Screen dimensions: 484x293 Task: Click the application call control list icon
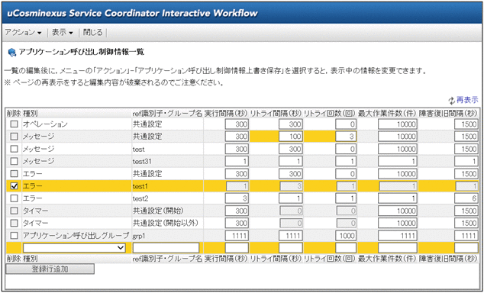click(x=12, y=52)
